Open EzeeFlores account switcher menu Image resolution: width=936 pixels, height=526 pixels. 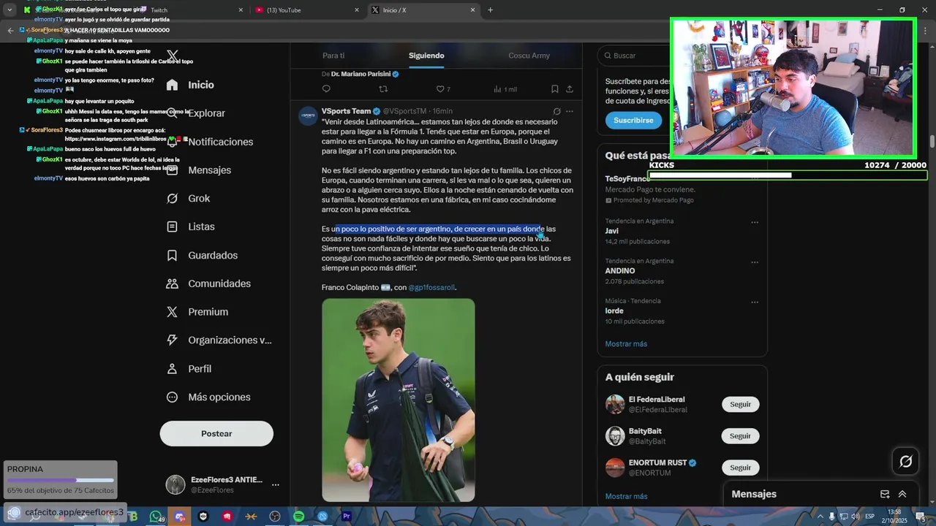pyautogui.click(x=276, y=484)
